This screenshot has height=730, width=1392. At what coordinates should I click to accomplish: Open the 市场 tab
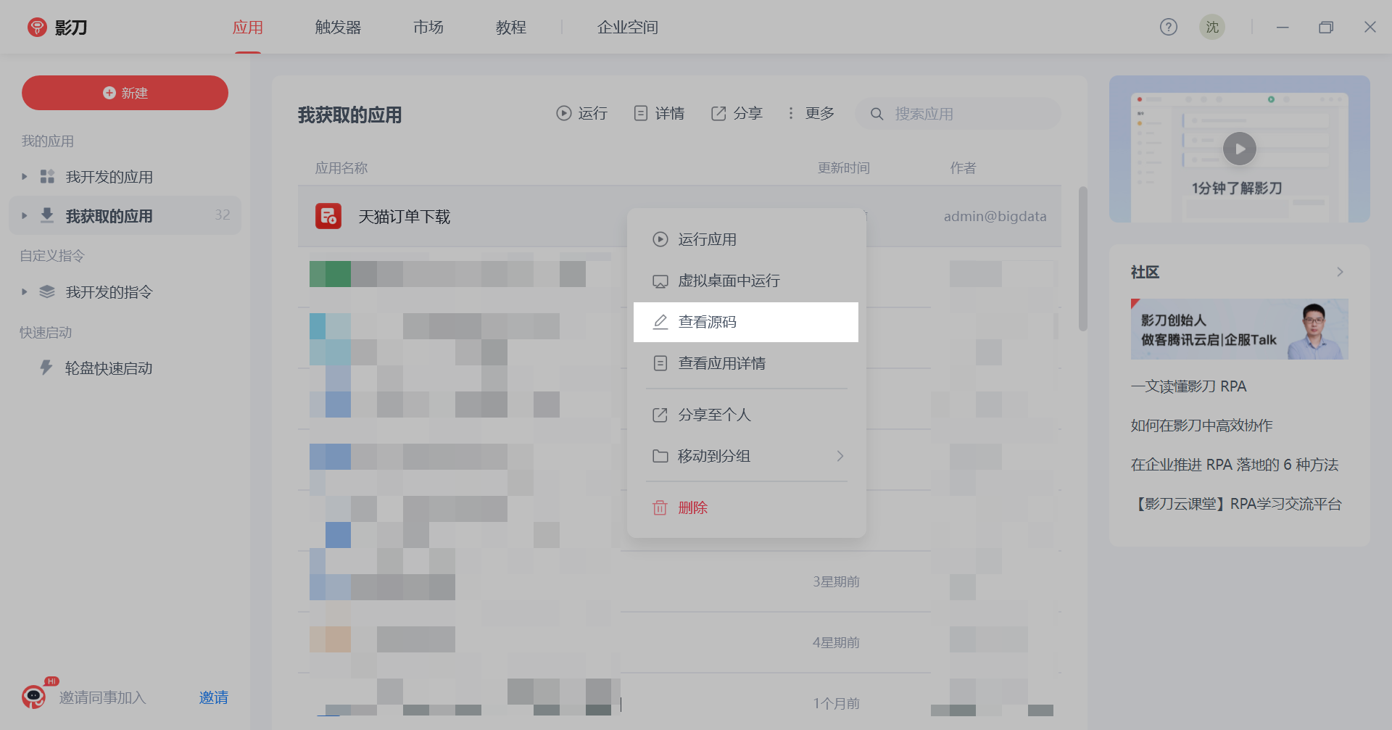coord(428,28)
